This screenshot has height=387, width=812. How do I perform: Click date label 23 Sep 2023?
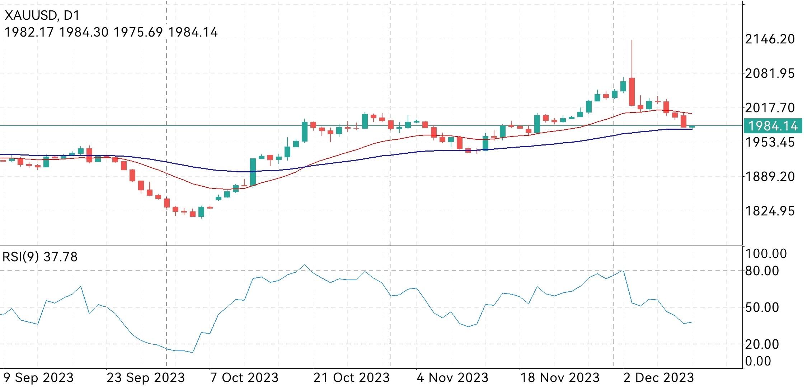click(x=146, y=378)
